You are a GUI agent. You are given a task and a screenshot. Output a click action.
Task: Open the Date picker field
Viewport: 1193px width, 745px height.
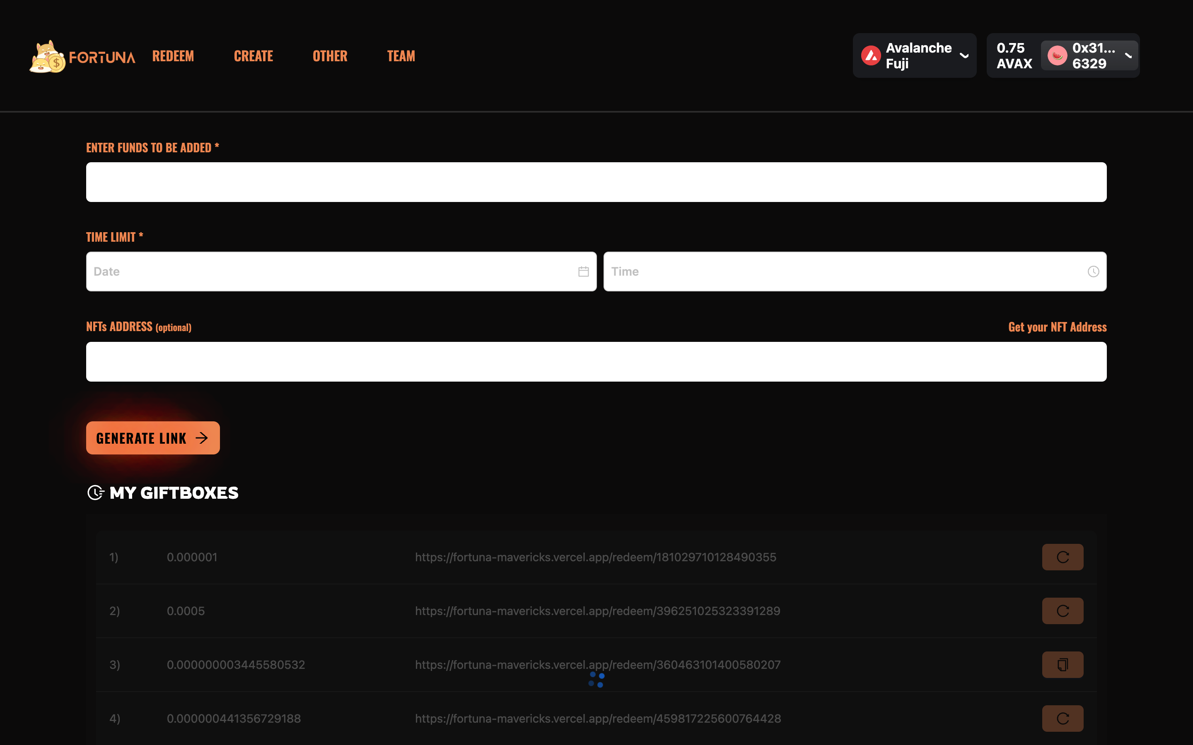point(330,272)
